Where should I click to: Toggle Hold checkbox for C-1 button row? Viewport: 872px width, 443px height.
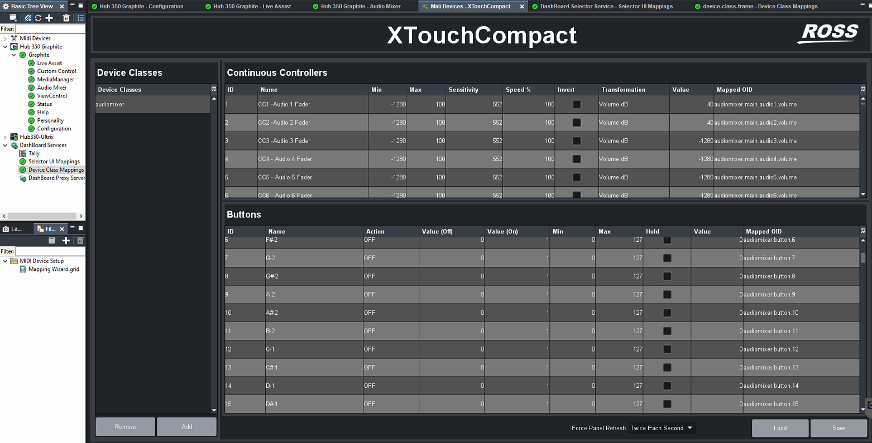(x=667, y=349)
